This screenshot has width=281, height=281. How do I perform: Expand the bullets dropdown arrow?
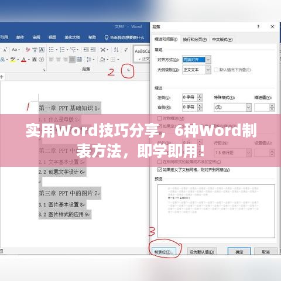[57, 50]
